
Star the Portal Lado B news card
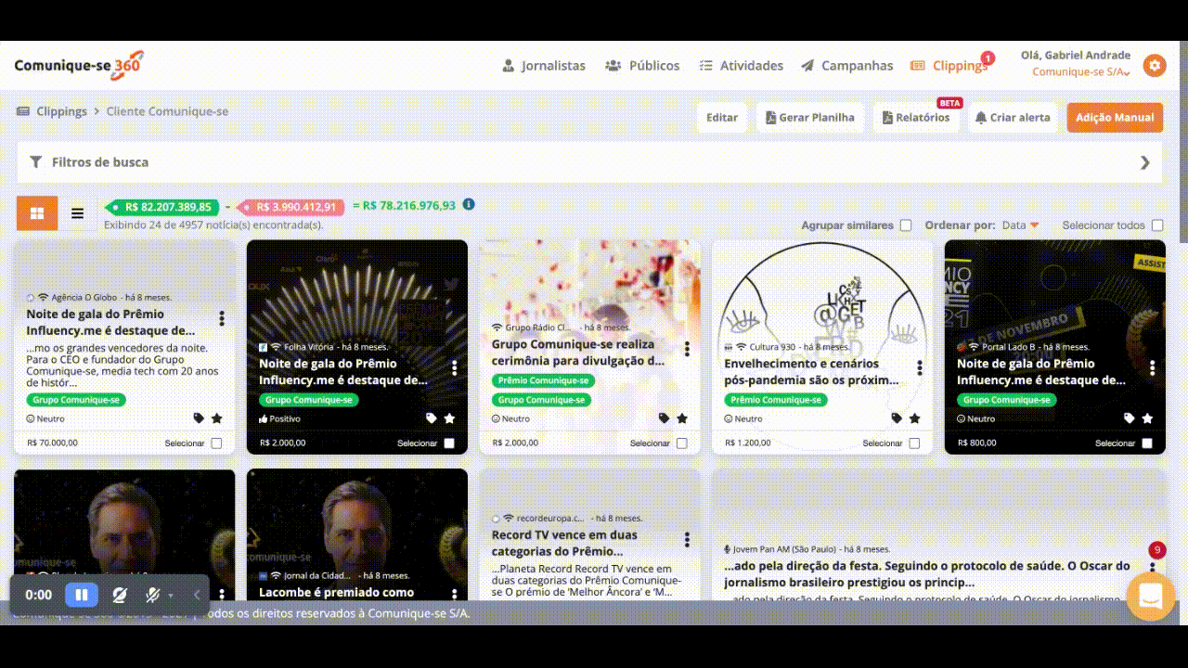click(1148, 418)
